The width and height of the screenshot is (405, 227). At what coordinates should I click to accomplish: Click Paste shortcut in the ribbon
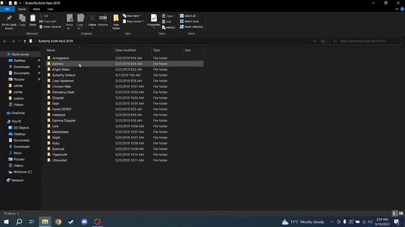50,26
